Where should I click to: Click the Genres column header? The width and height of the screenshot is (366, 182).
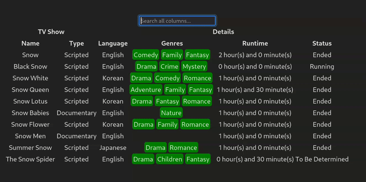click(x=172, y=43)
